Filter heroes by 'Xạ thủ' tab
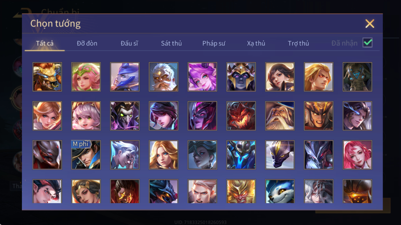Viewport: 401px width, 225px height. (256, 43)
